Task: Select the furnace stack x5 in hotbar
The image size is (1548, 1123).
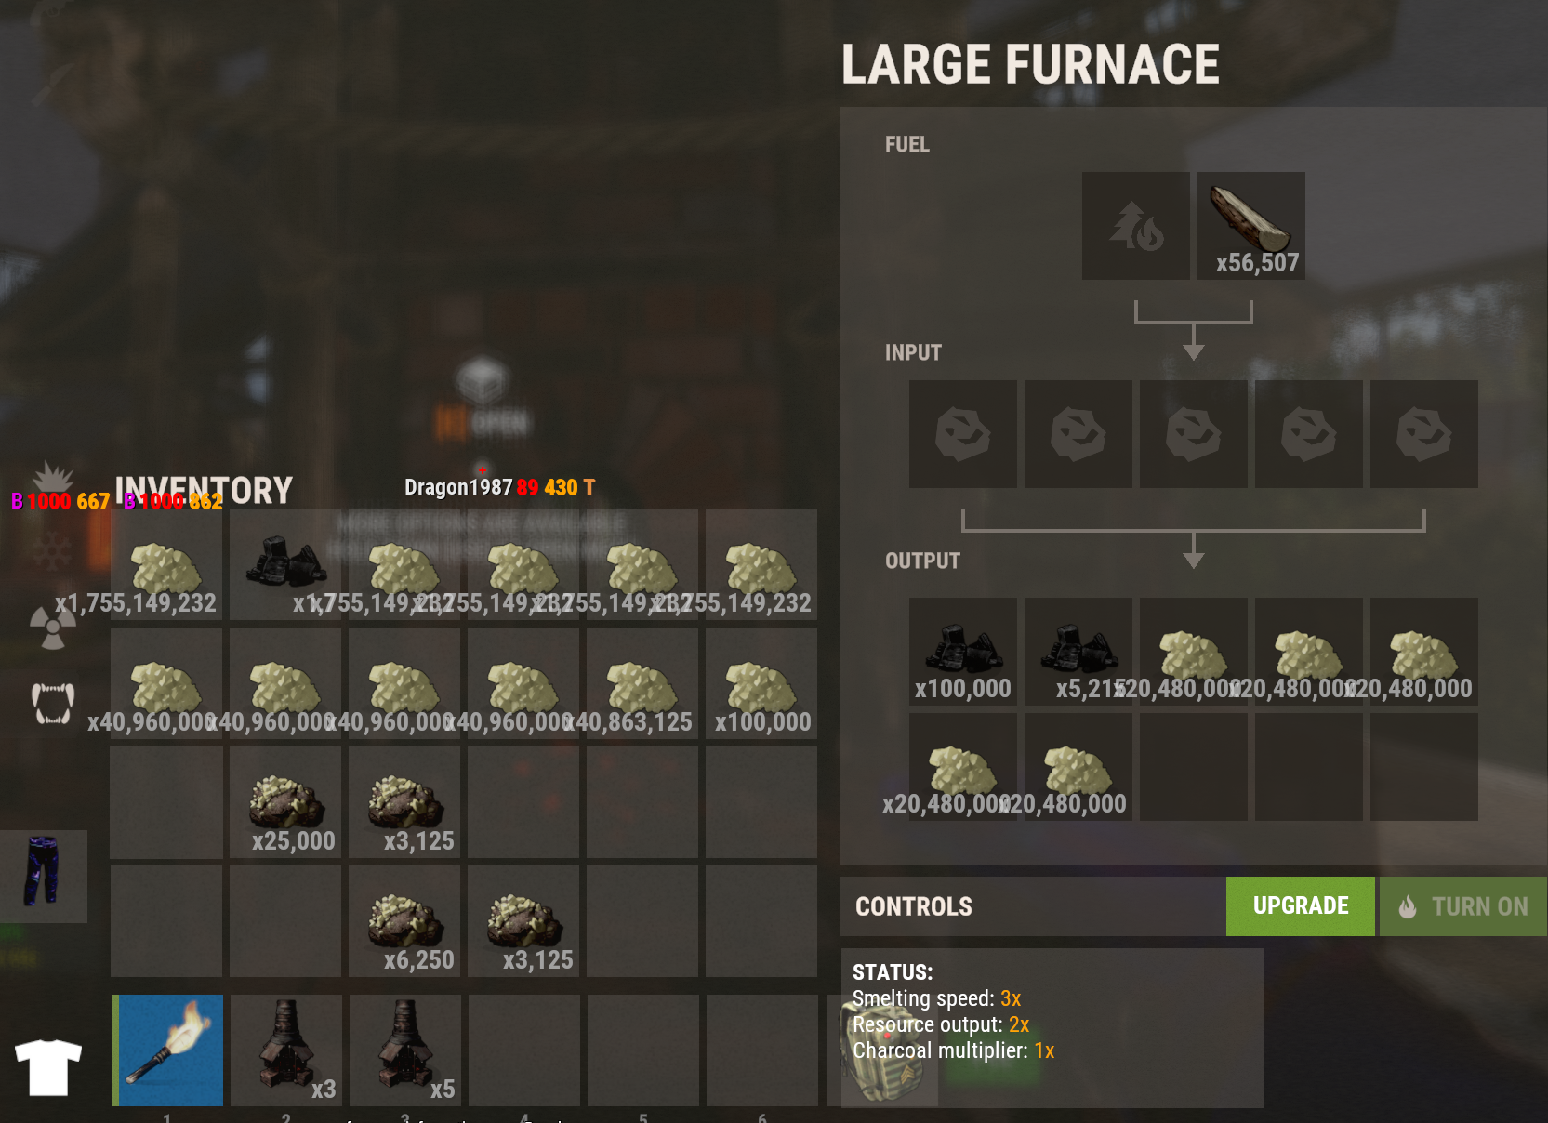Action: 405,1050
